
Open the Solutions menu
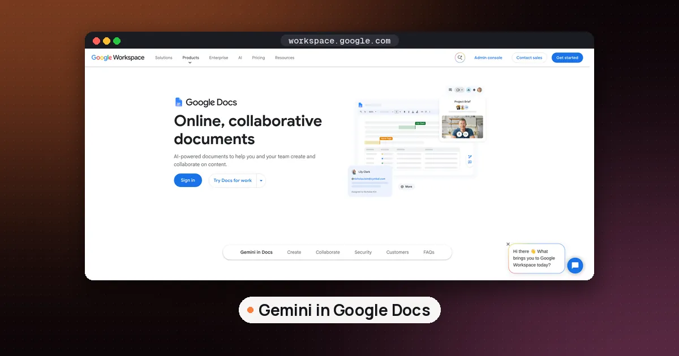click(164, 58)
